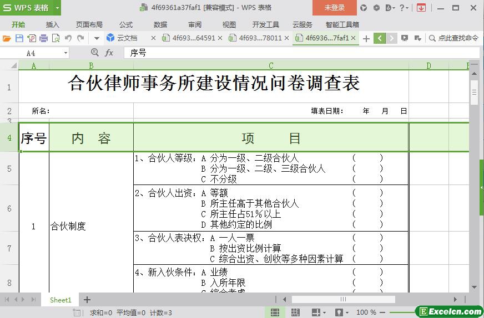484x318 pixels.
Task: Open the 插入 ribbon tab
Action: click(x=52, y=24)
